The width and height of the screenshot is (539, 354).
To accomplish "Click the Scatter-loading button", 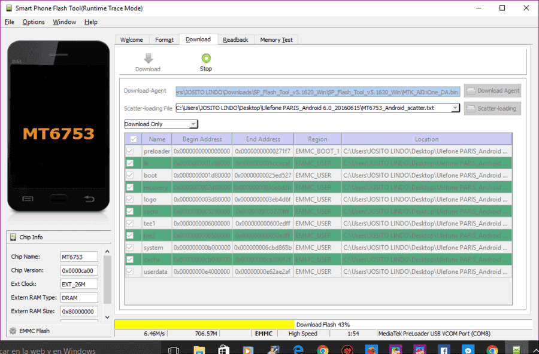I will [x=492, y=108].
